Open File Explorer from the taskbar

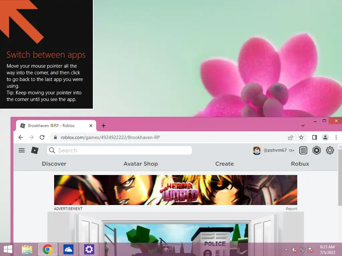click(27, 249)
